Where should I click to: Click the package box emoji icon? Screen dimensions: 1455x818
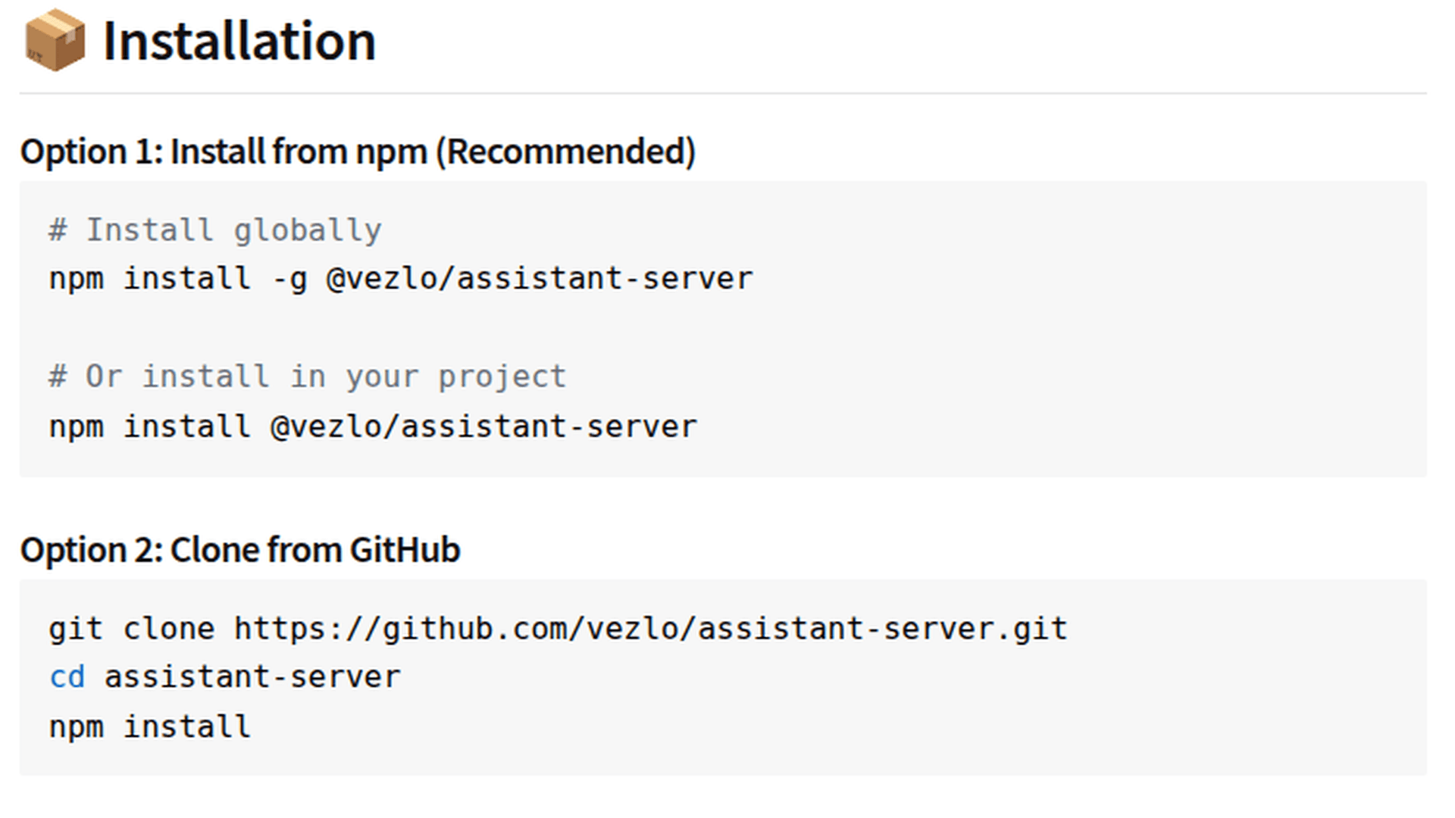point(55,41)
